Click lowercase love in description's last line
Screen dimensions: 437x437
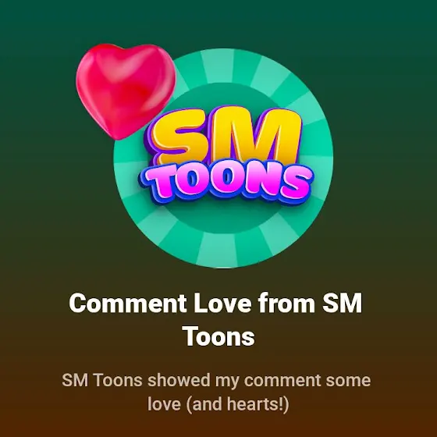coord(164,404)
